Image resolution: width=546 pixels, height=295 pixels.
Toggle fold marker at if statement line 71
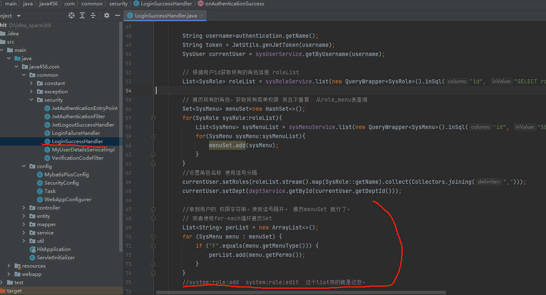[153, 246]
